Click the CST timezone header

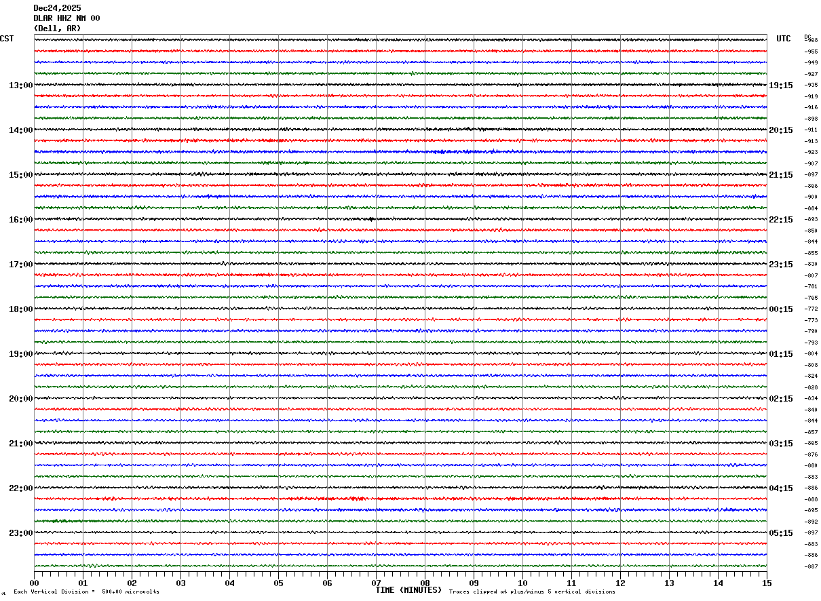click(x=7, y=39)
